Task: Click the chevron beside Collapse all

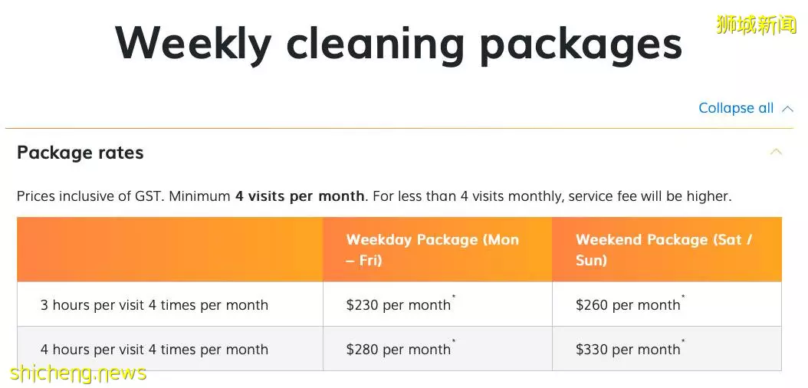Action: [x=787, y=109]
